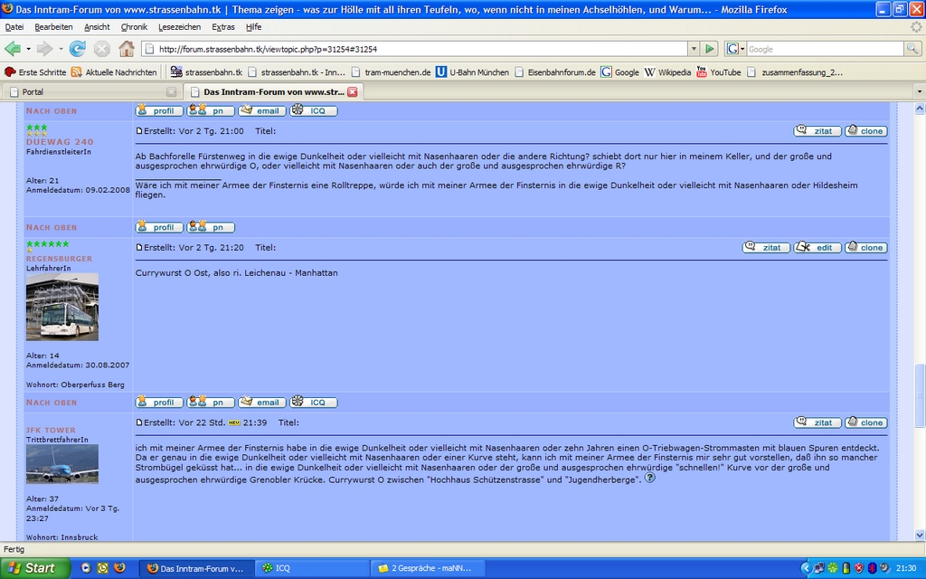926x579 pixels.
Task: Go back with the green arrow button
Action: 13,49
